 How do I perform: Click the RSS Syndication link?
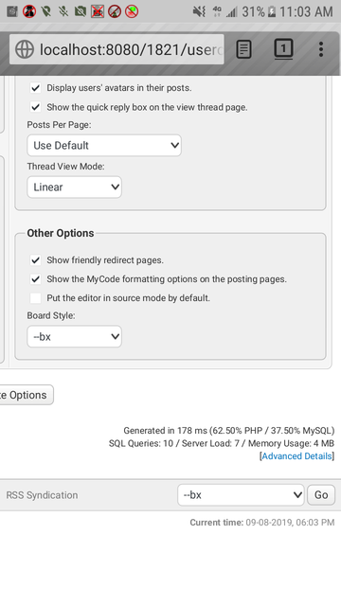(42, 495)
